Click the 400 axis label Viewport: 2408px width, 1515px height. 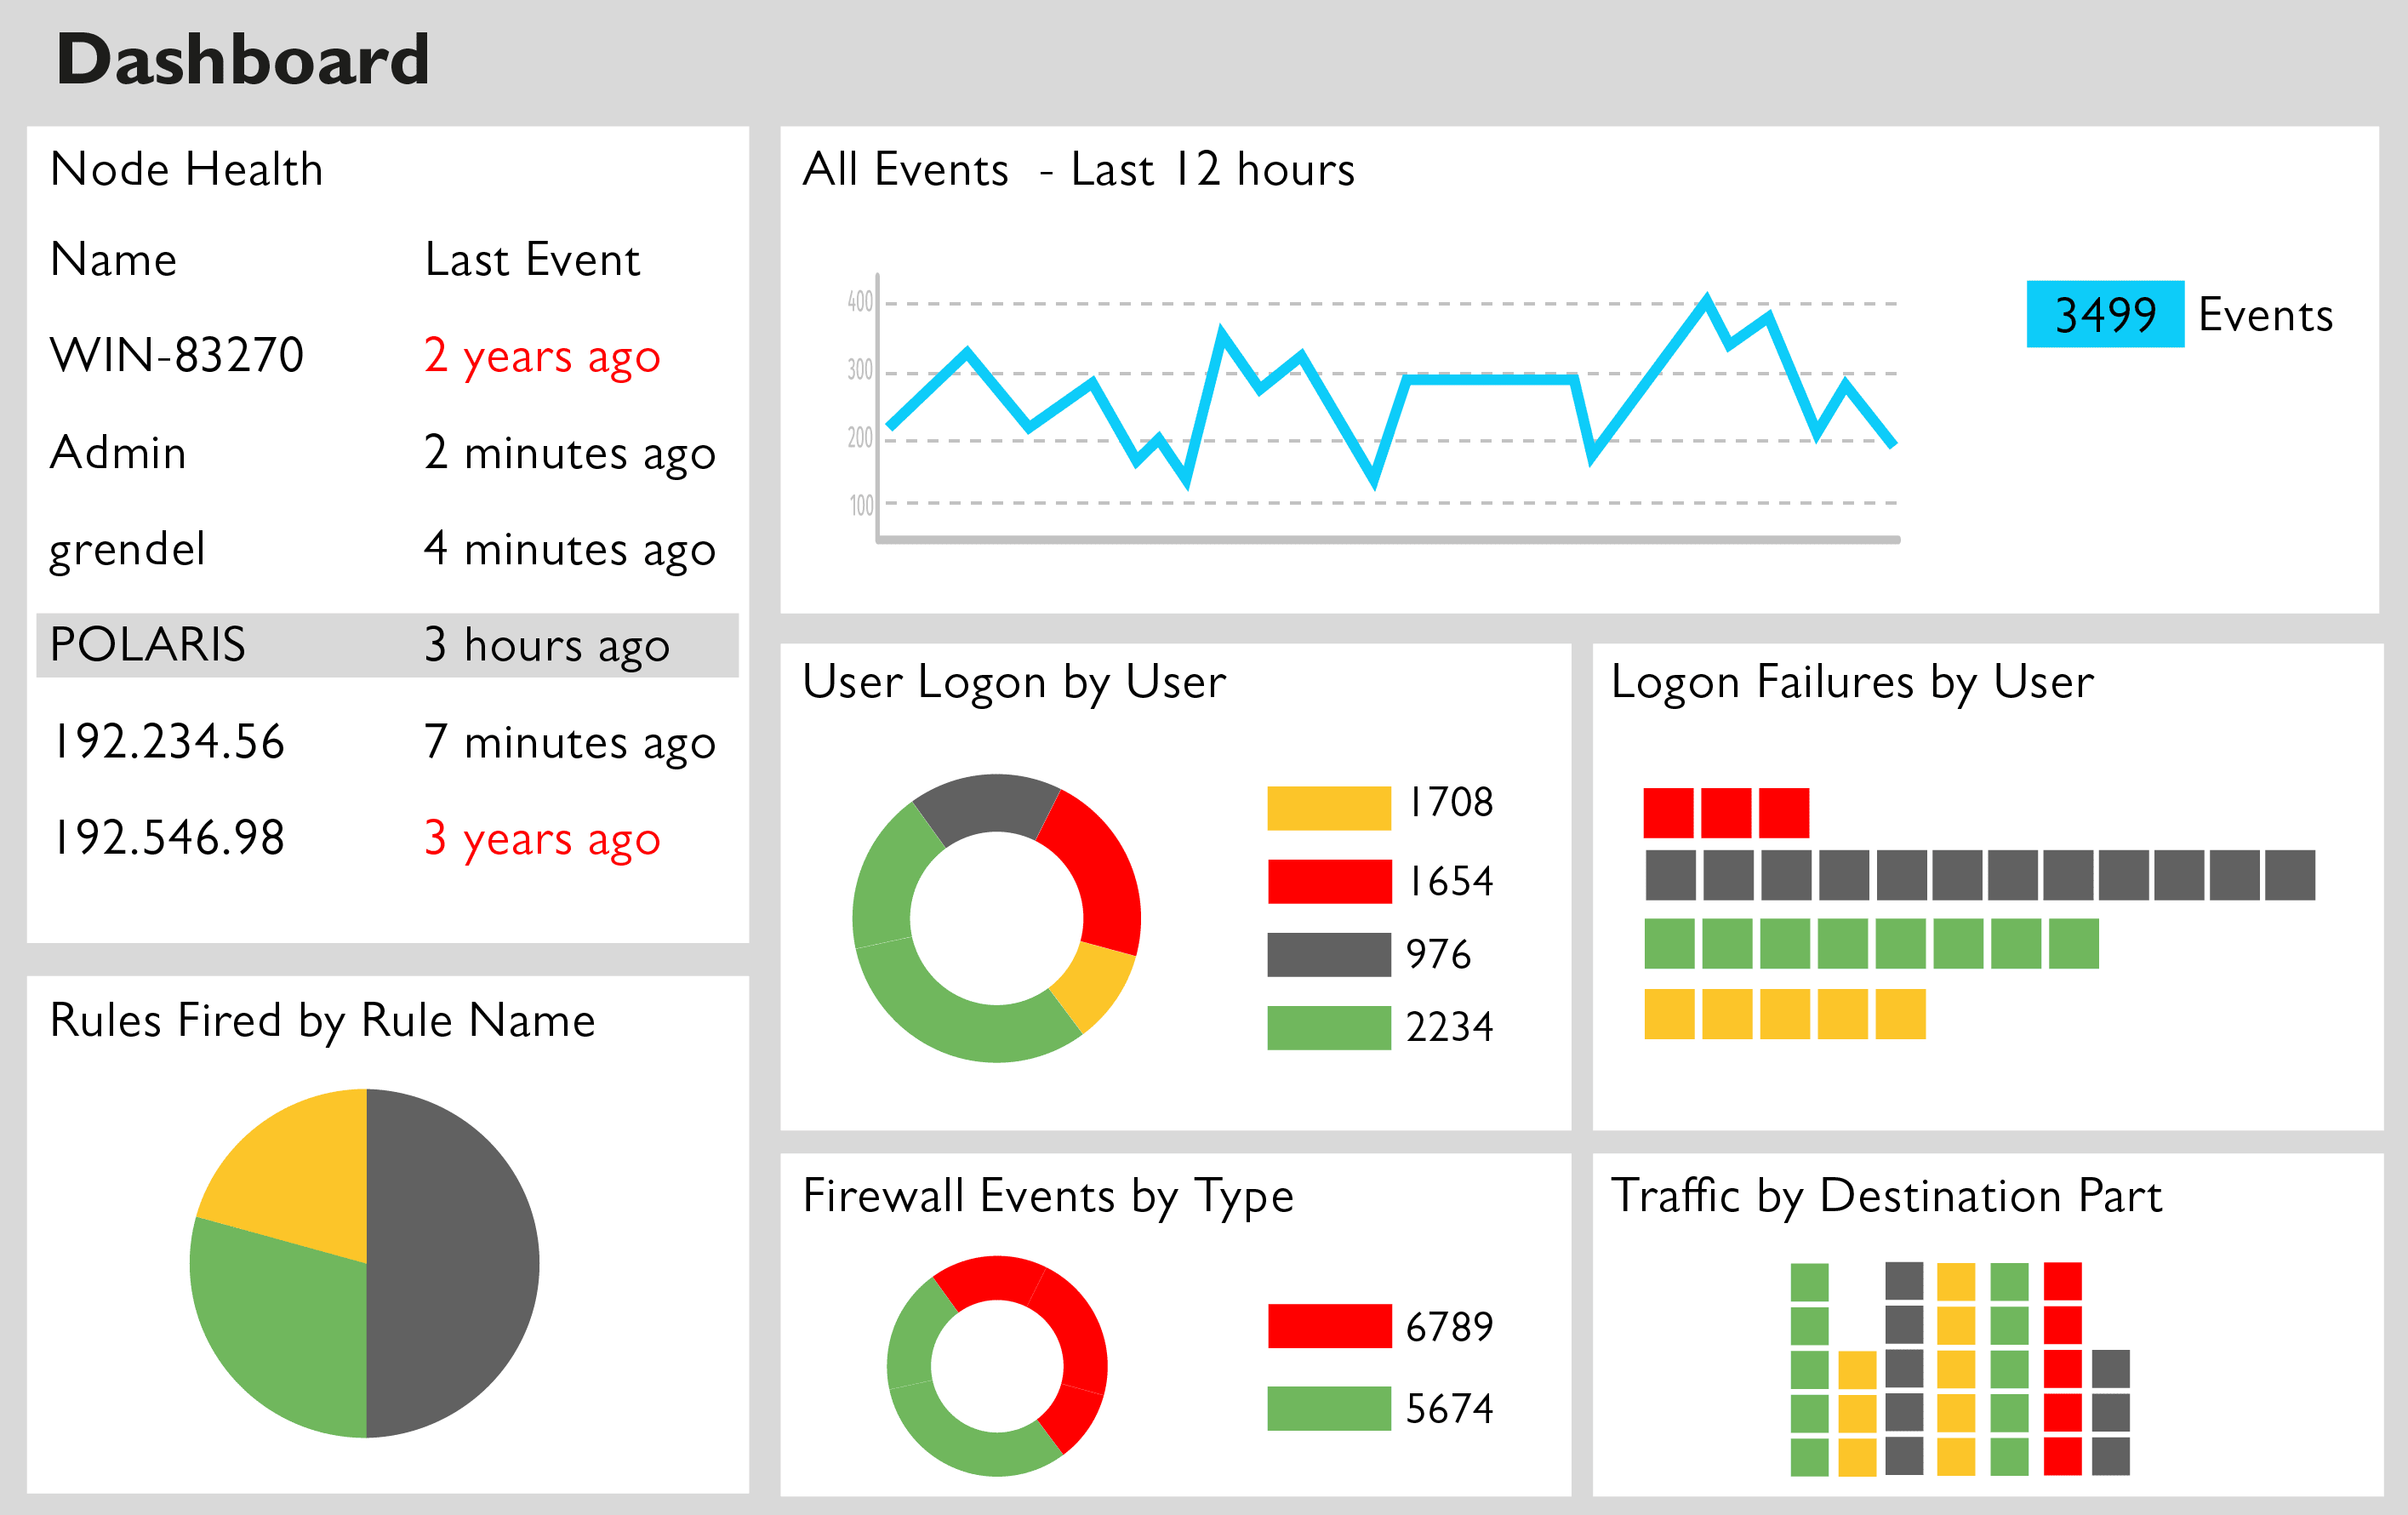[x=860, y=301]
